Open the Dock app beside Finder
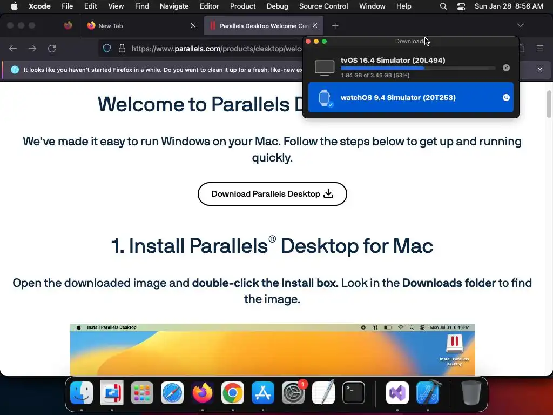This screenshot has height=415, width=553. 112,393
